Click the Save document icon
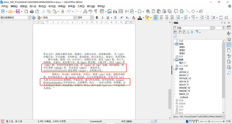This screenshot has width=232, height=124. point(18,11)
